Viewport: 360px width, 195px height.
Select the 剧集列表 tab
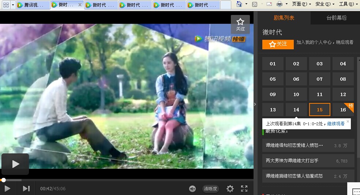coord(284,18)
